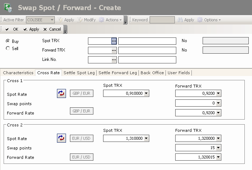The image size is (252, 170).
Task: Select the Sell radio button
Action: click(8, 48)
